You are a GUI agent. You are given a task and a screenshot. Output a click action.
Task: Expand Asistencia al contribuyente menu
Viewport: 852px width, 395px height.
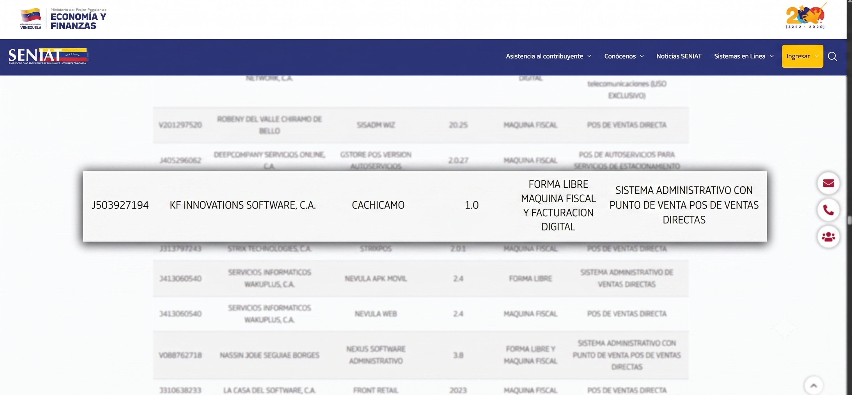point(548,56)
